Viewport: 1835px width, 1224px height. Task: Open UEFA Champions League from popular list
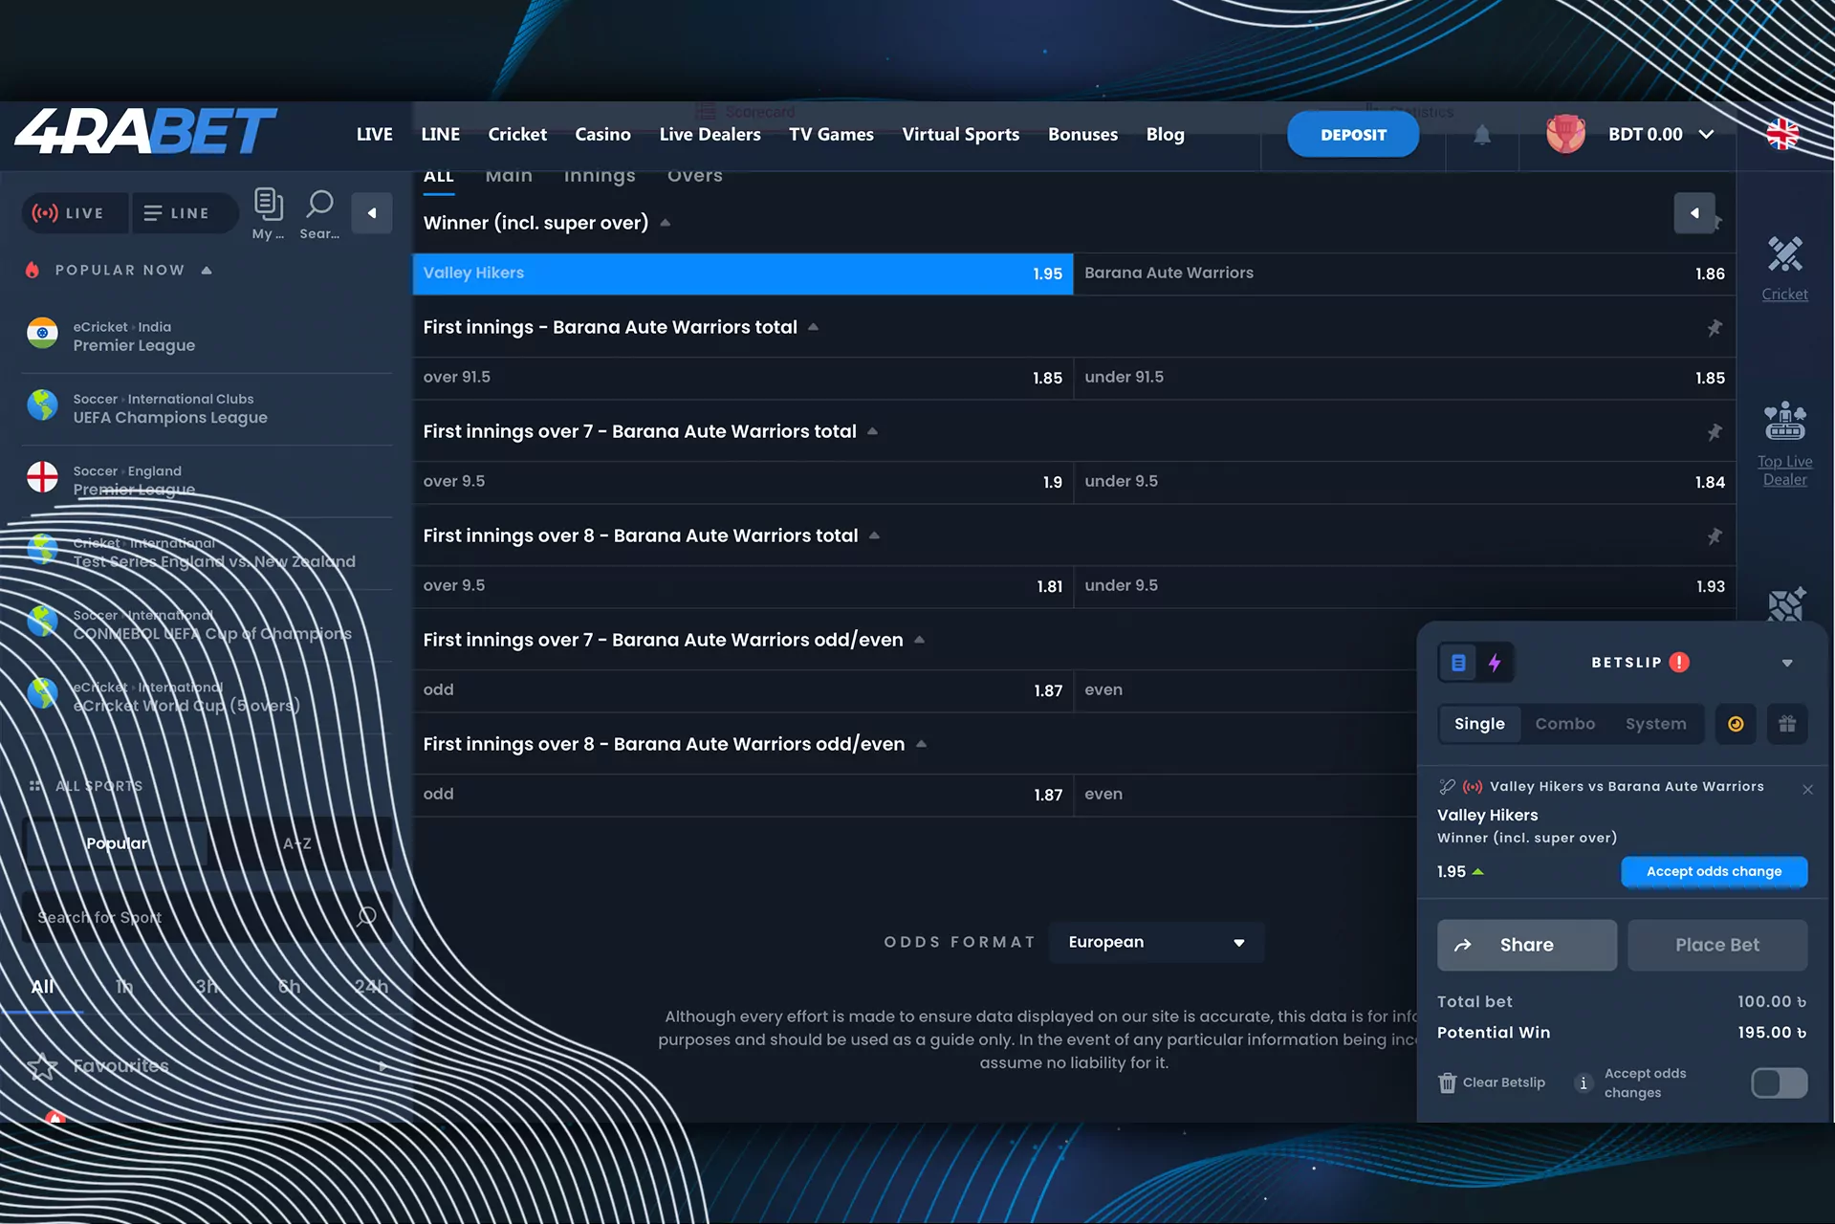[x=207, y=408]
